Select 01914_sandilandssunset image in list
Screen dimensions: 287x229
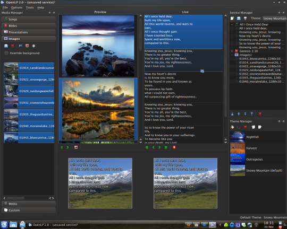point(29,68)
